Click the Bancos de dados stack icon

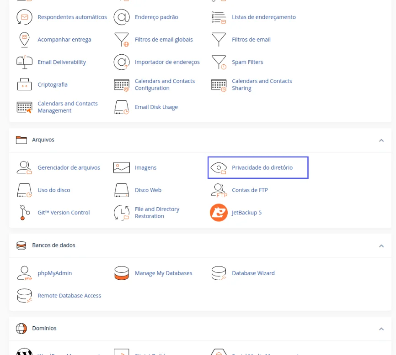tap(21, 245)
